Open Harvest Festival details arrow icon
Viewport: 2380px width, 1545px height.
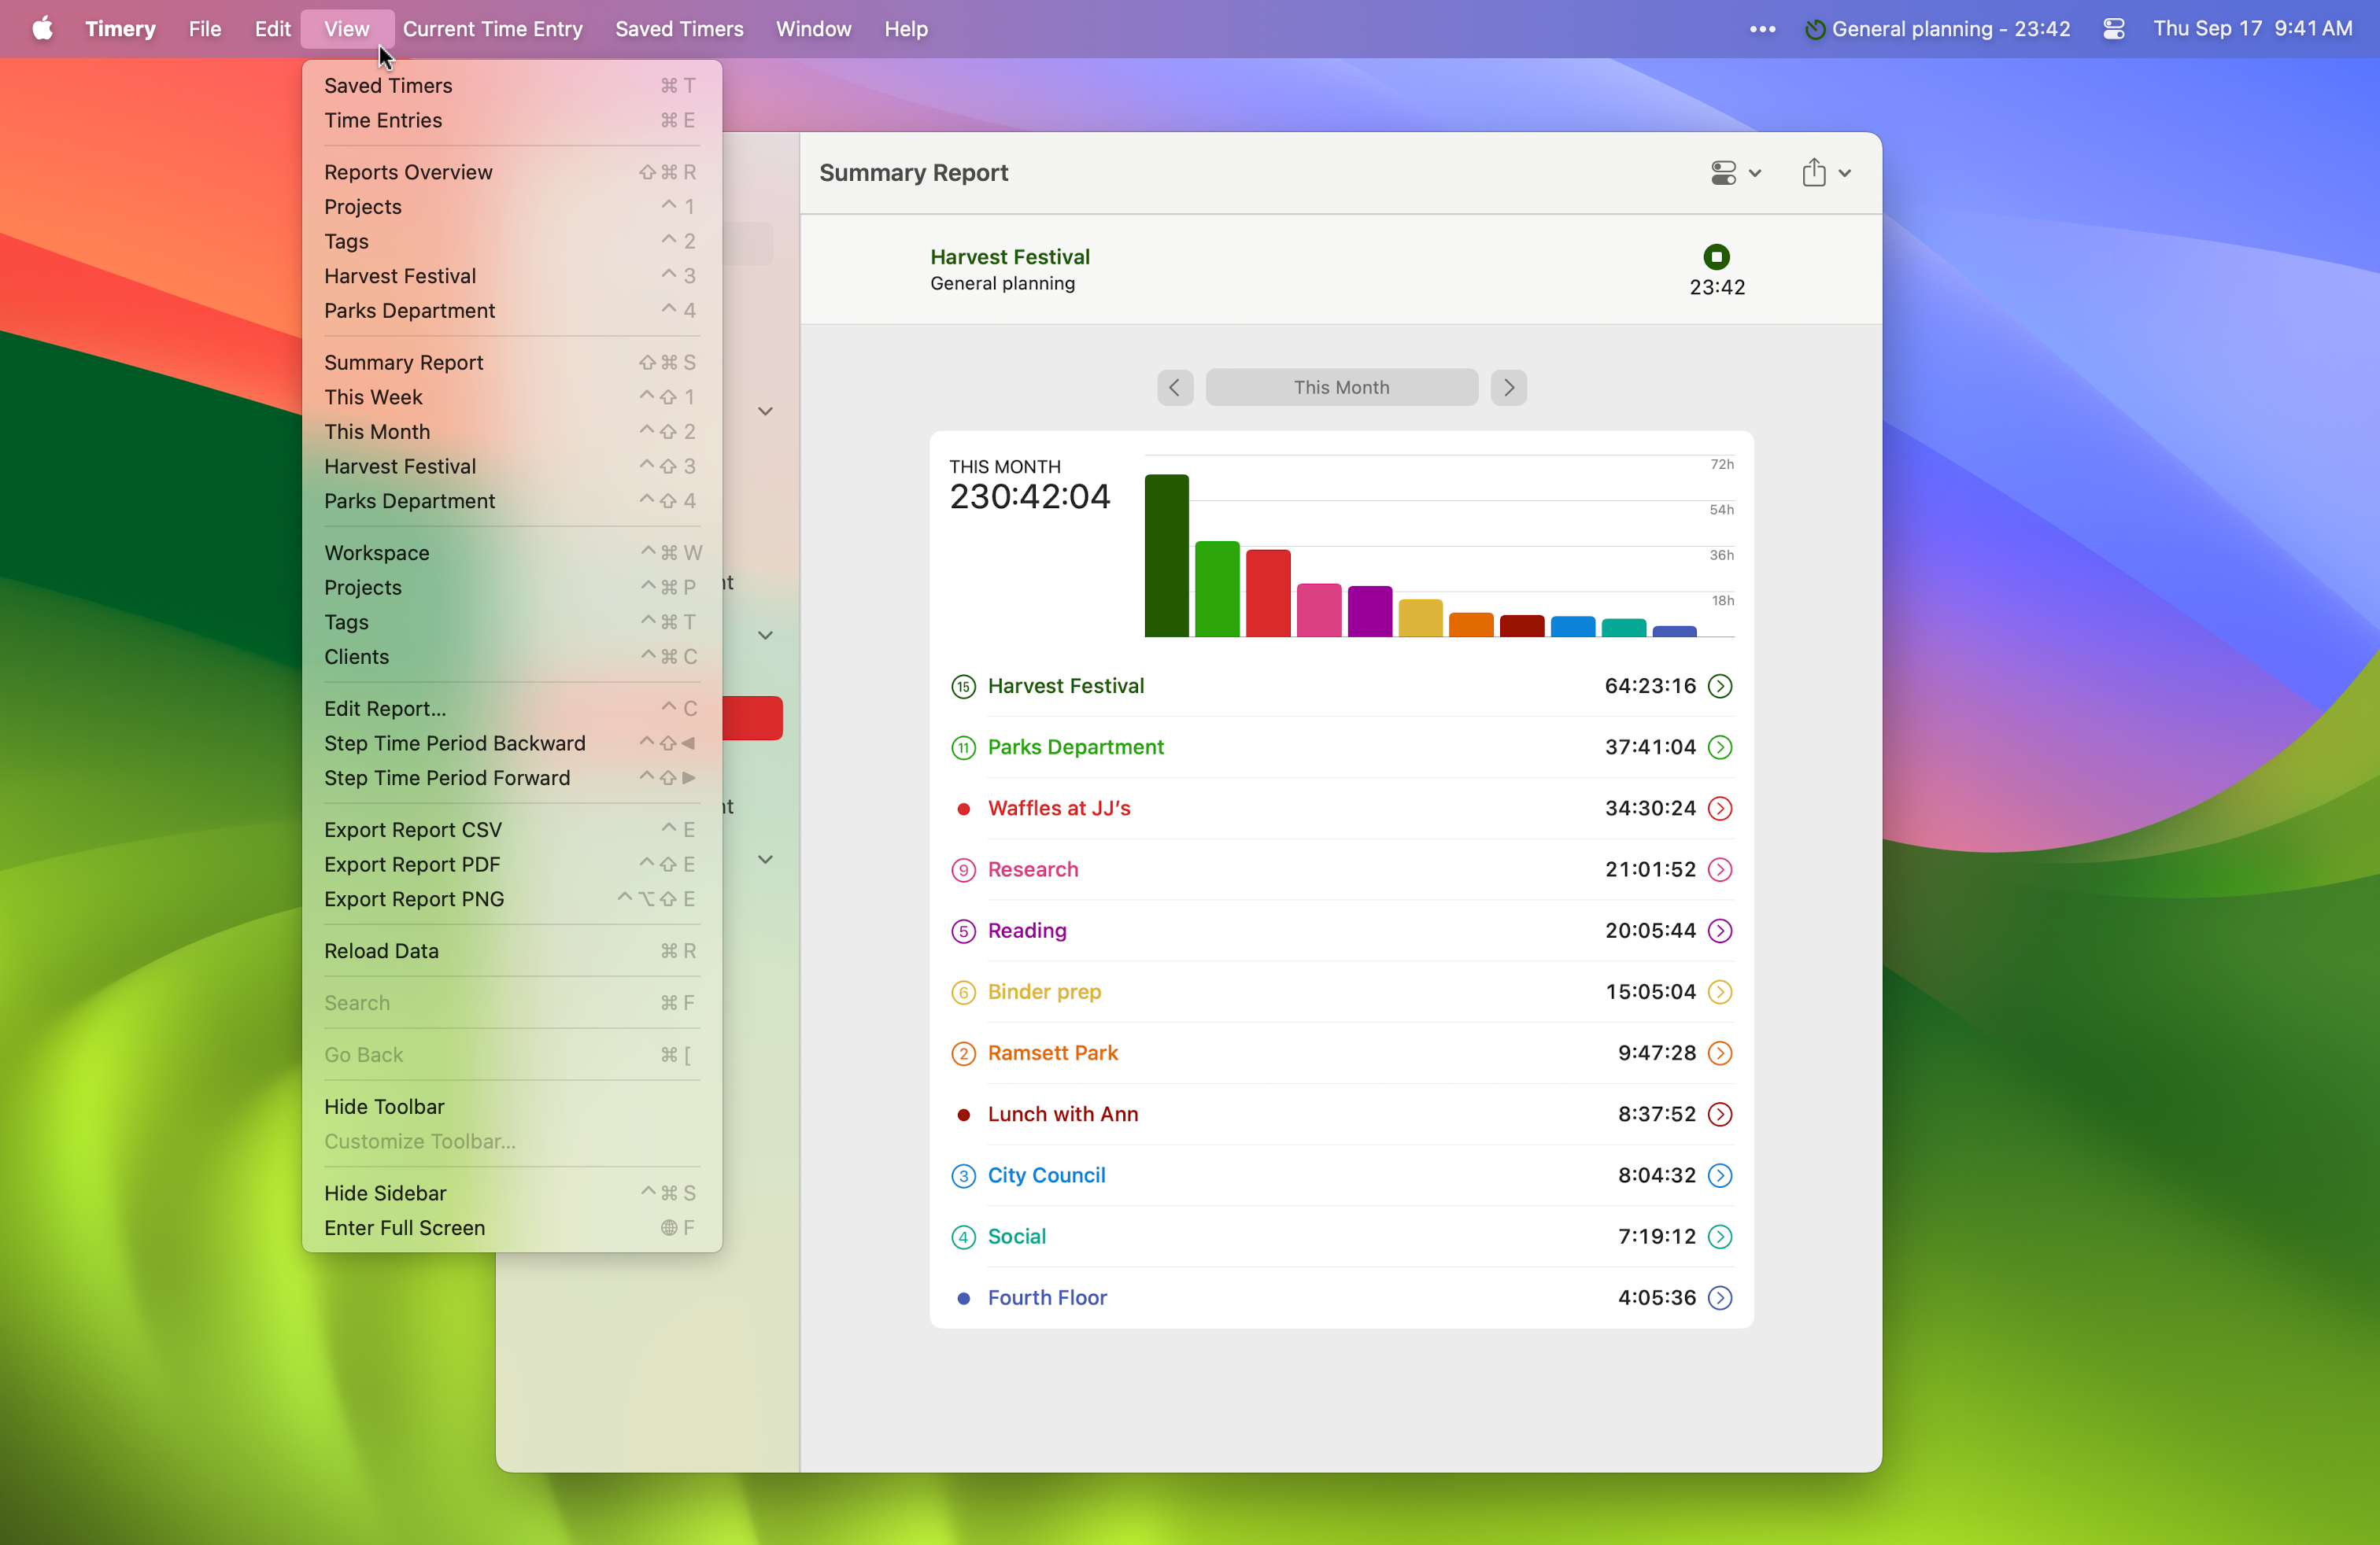1720,687
